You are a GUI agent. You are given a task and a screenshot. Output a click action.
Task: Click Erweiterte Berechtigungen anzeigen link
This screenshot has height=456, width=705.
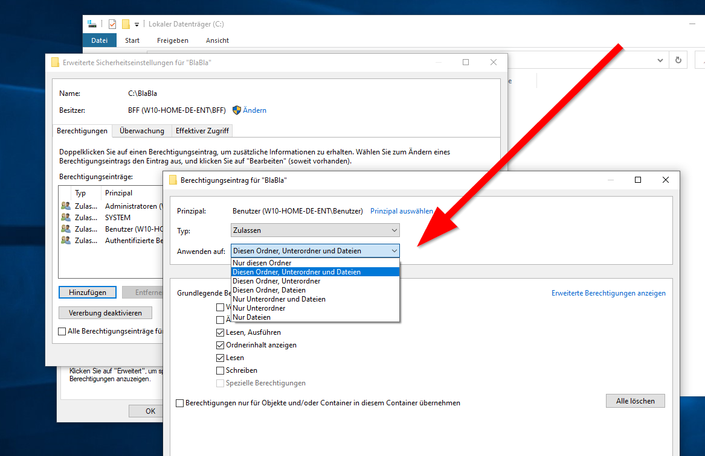coord(608,293)
